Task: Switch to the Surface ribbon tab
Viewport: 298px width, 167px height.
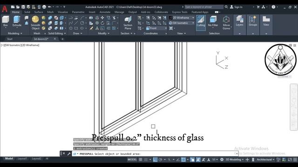Action: (x=39, y=12)
